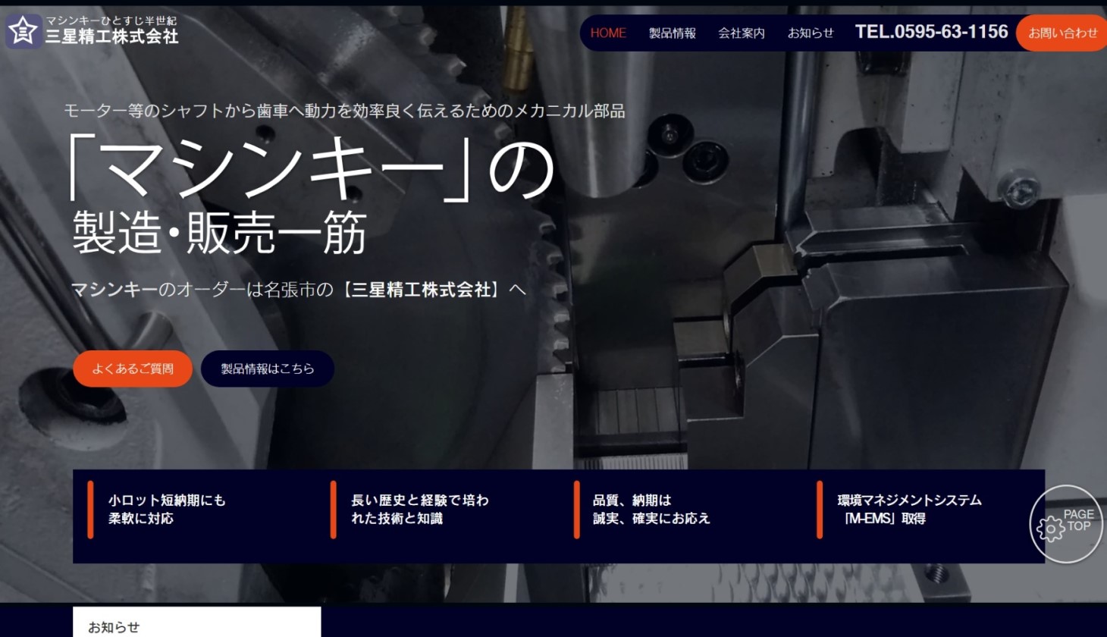Click the お知らせ section heading tab
The height and width of the screenshot is (637, 1107).
196,622
